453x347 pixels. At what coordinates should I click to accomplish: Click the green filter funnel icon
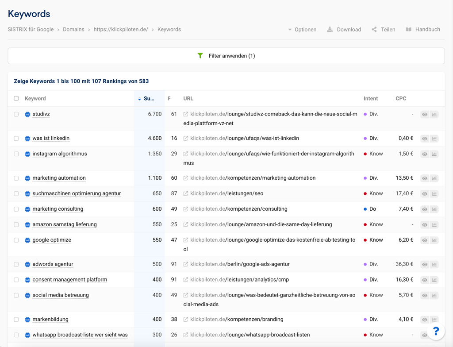coord(200,55)
